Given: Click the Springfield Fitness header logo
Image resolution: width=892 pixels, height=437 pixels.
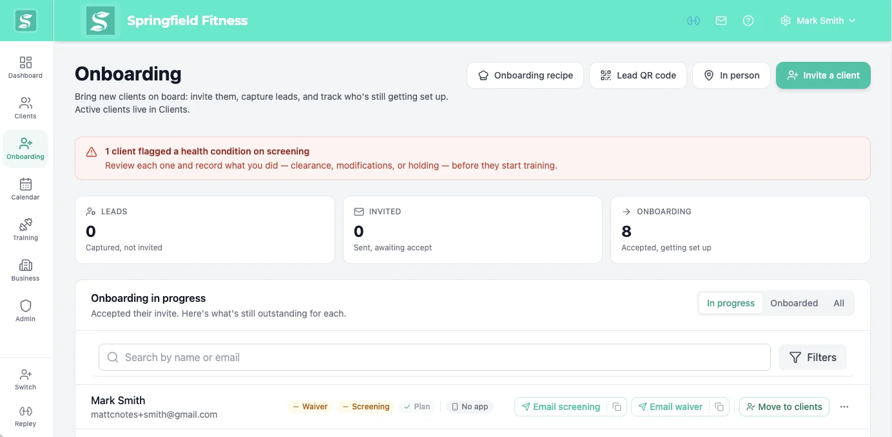Looking at the screenshot, I should [101, 21].
